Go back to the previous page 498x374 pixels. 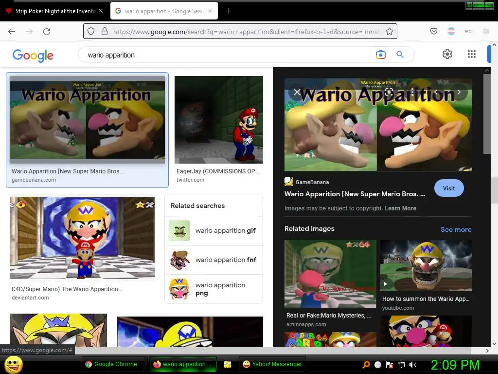pyautogui.click(x=12, y=31)
